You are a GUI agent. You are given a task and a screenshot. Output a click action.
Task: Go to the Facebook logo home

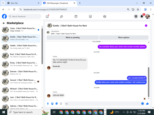(4, 16)
